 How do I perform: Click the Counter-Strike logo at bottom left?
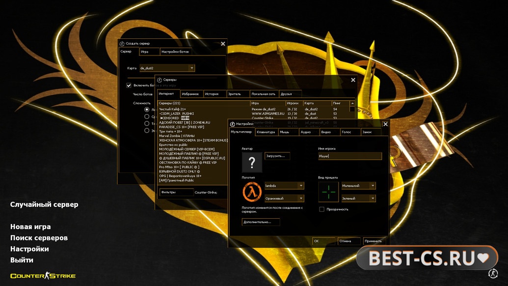point(43,276)
